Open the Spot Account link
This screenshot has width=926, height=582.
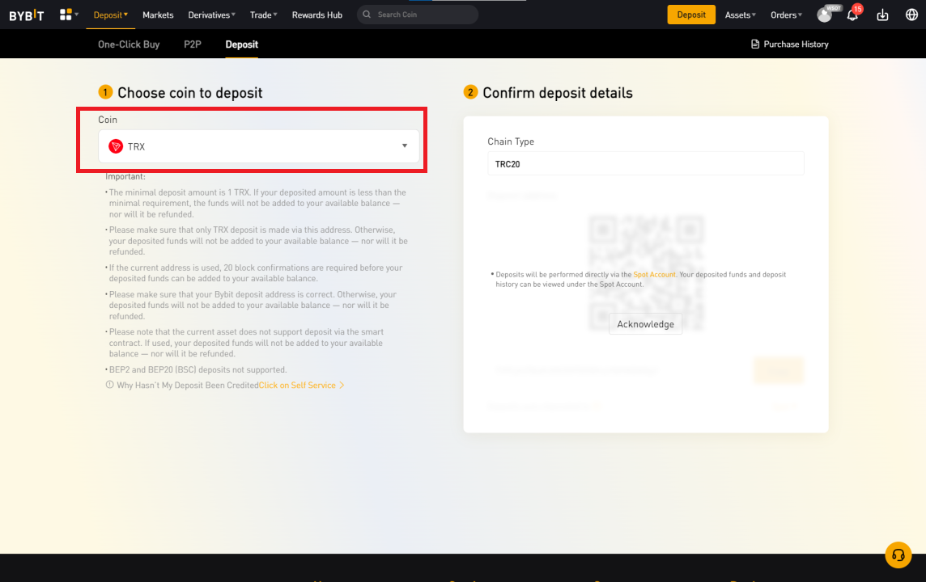click(654, 275)
